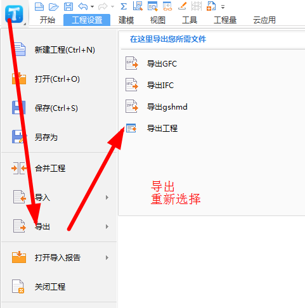This screenshot has height=308, width=305.
Task: Expand the arrow next to 打开导入报告
Action: (107, 258)
